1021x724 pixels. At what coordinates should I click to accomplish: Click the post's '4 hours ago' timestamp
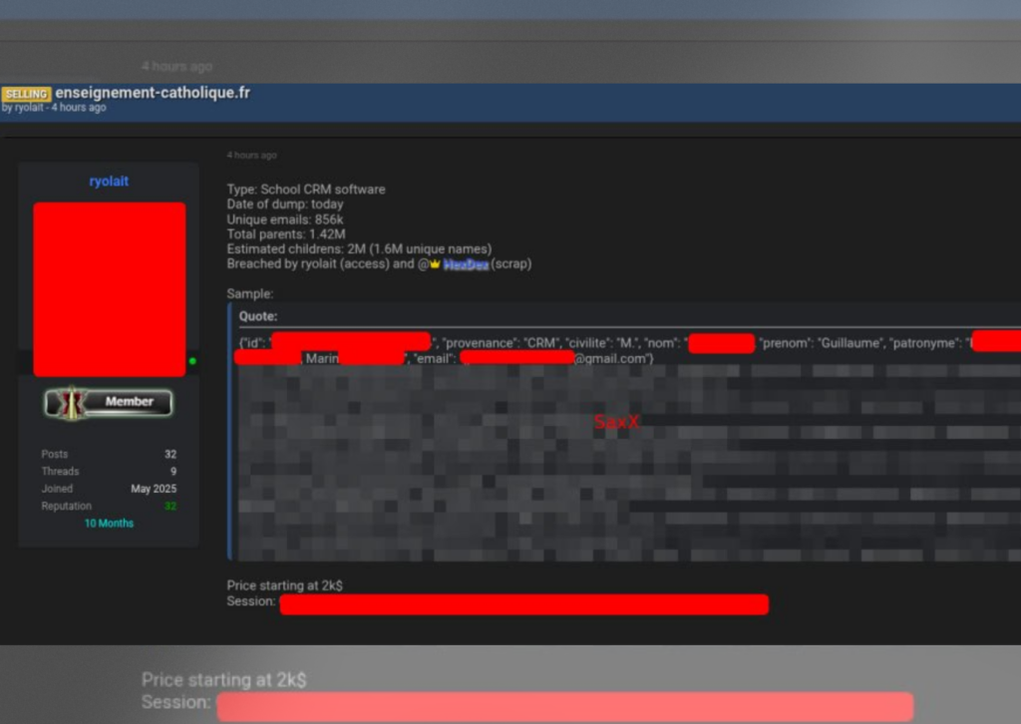point(251,156)
